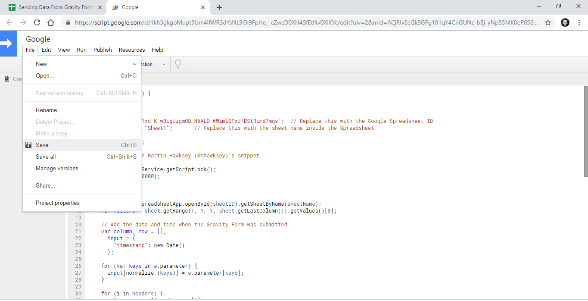Bookmark this page with the star icon

pos(548,22)
